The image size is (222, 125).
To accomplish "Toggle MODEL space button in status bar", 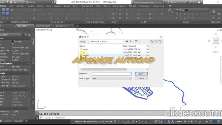I will tap(109, 122).
